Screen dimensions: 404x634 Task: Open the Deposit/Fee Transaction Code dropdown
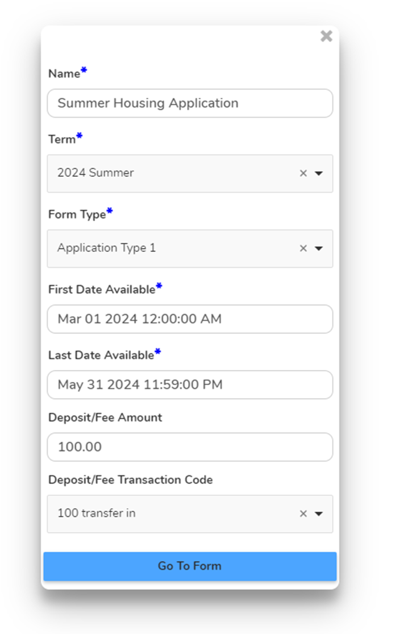pyautogui.click(x=319, y=513)
